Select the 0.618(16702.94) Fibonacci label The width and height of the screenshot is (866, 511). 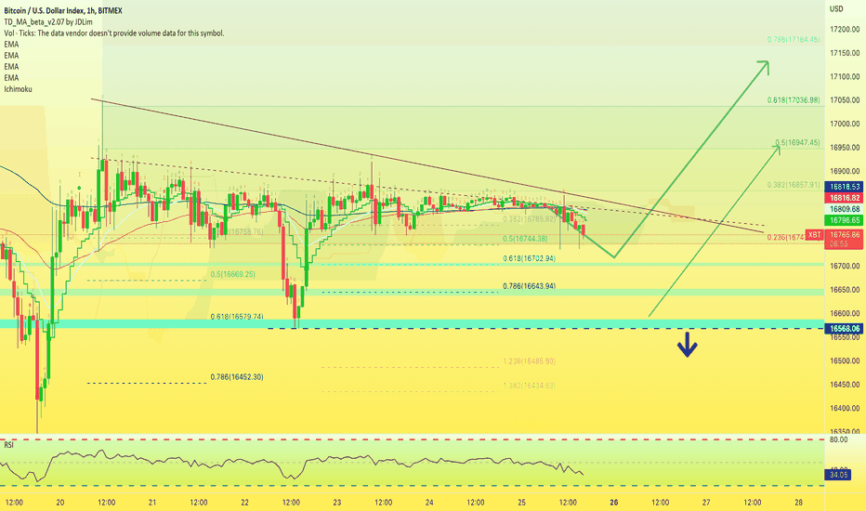[529, 258]
